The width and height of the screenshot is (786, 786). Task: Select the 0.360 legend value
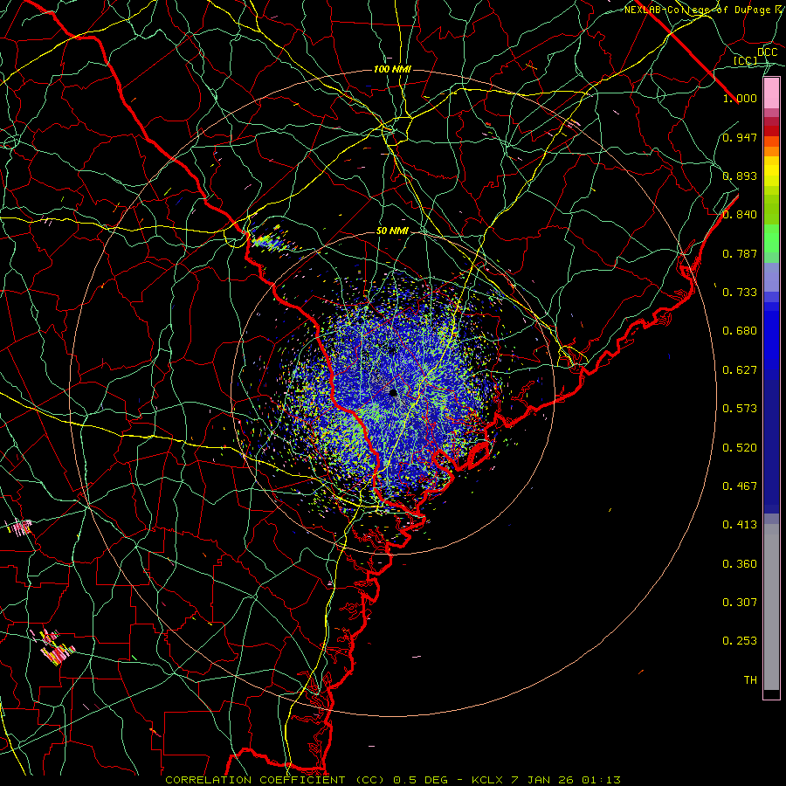point(740,564)
